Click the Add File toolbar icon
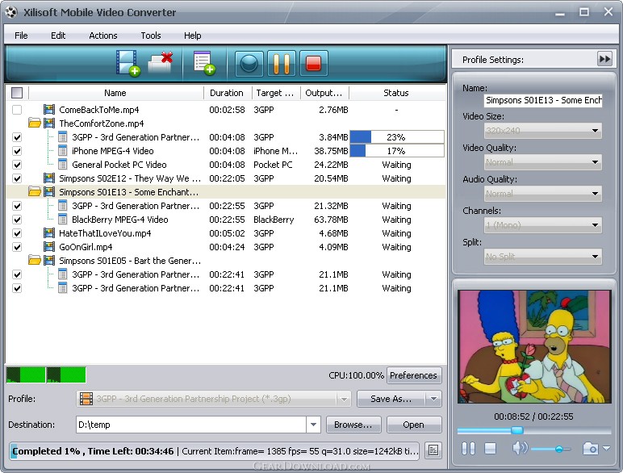This screenshot has height=473, width=623. pyautogui.click(x=128, y=63)
